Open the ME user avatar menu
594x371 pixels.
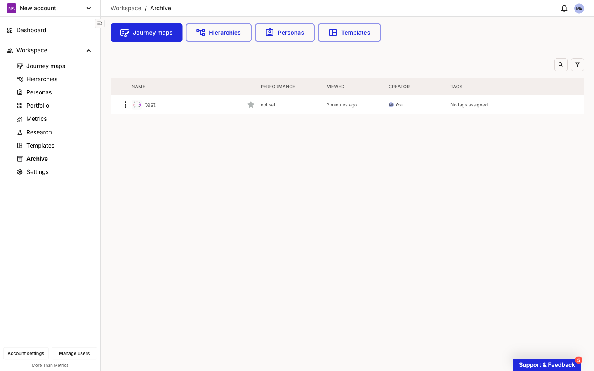tap(579, 8)
